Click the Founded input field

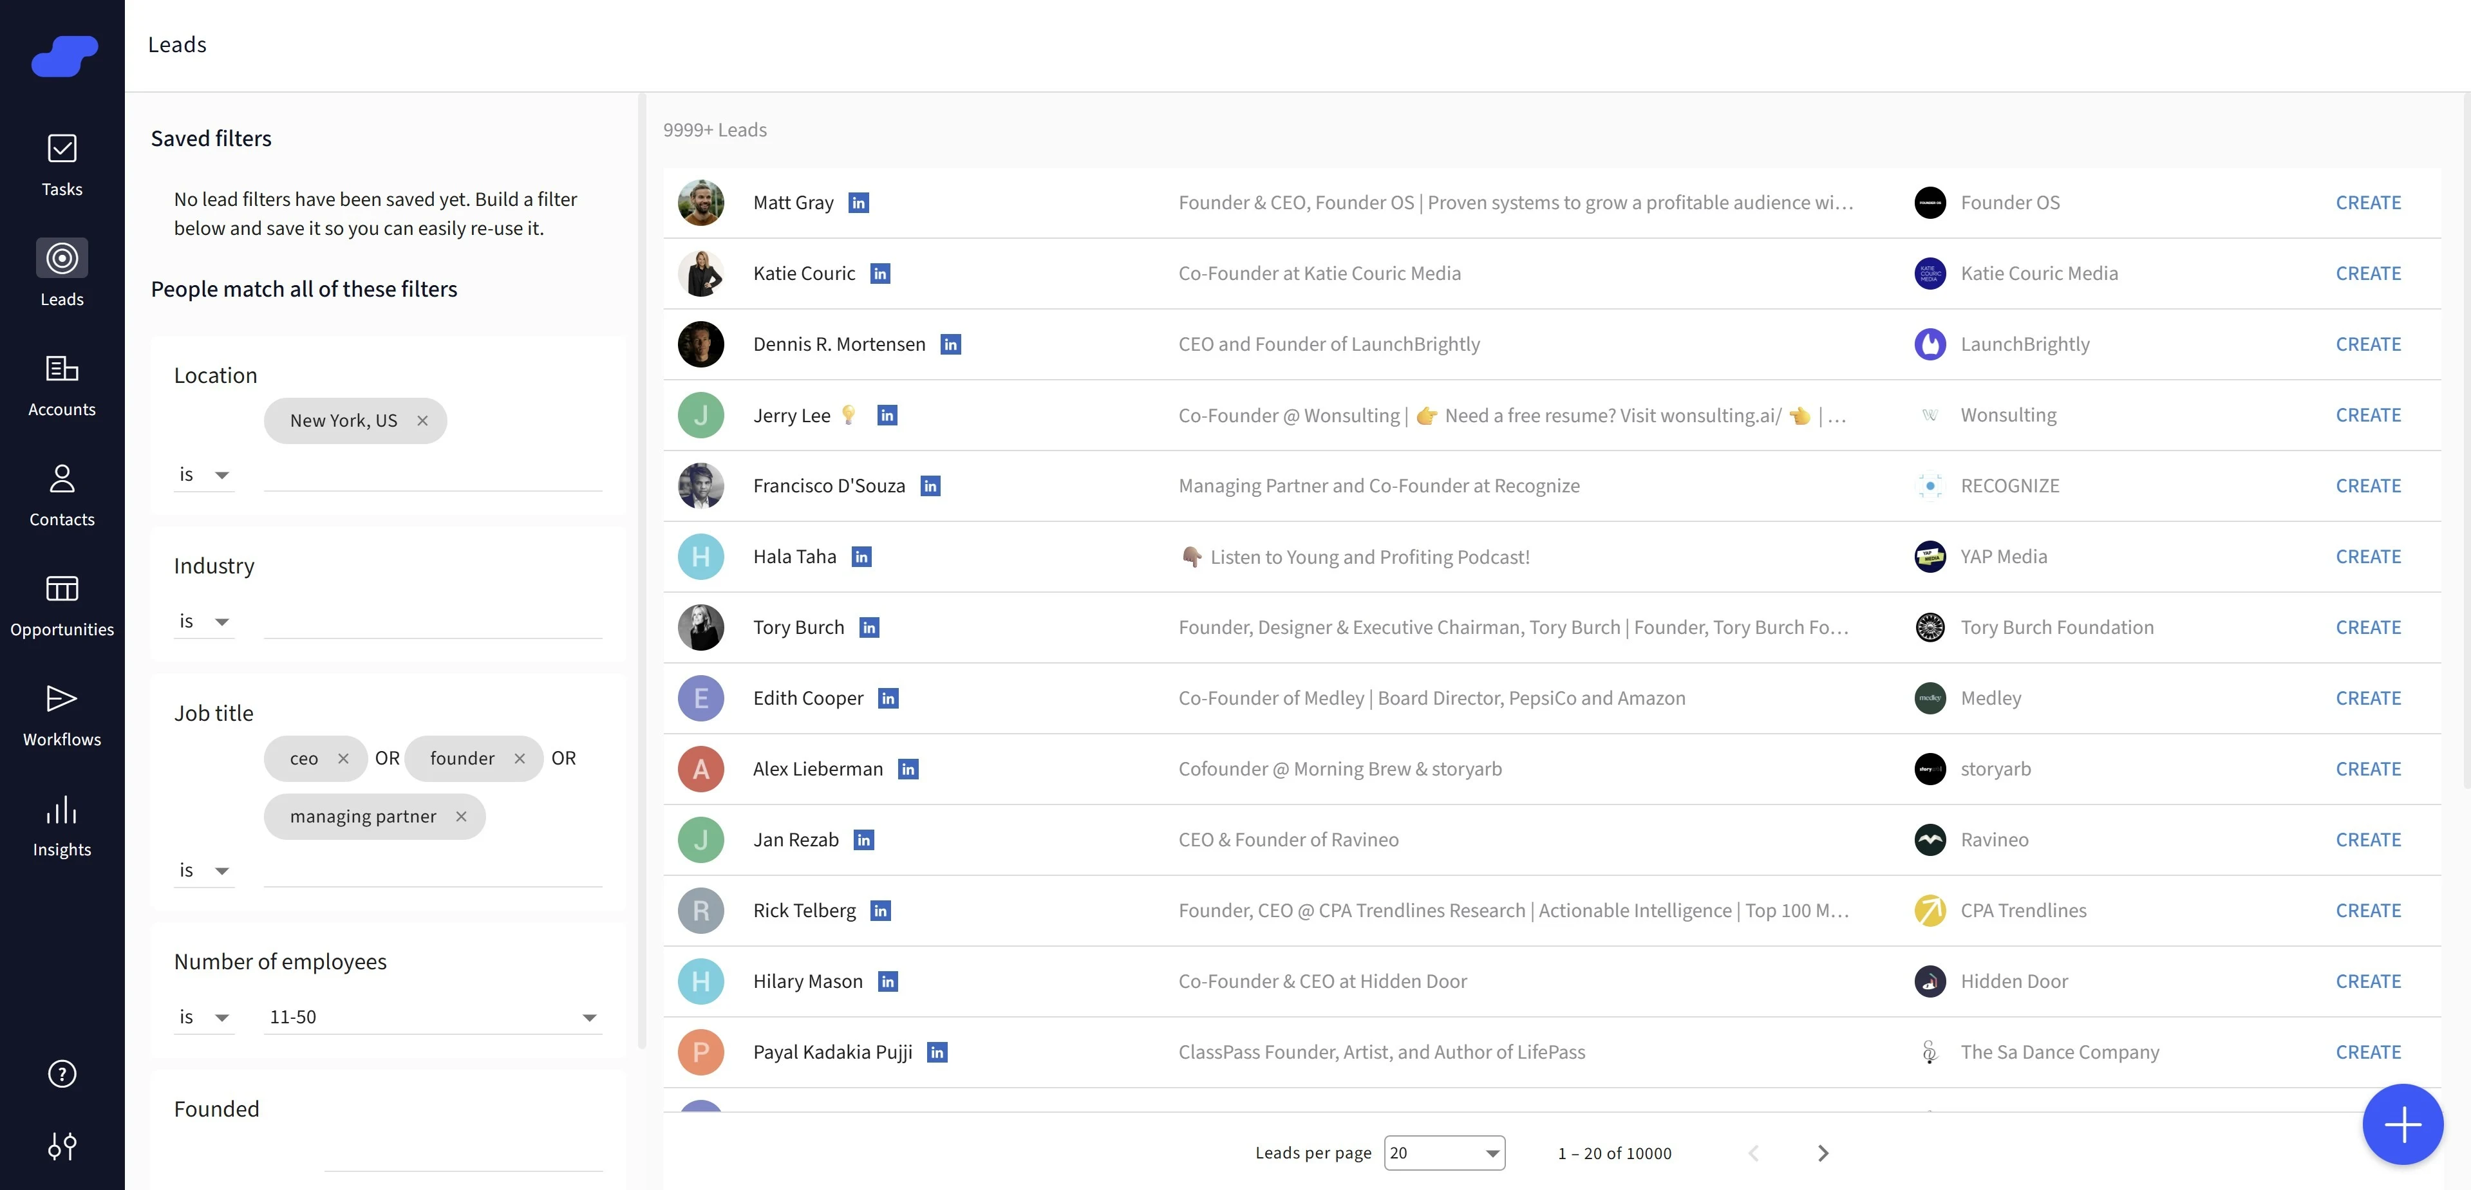coord(464,1155)
